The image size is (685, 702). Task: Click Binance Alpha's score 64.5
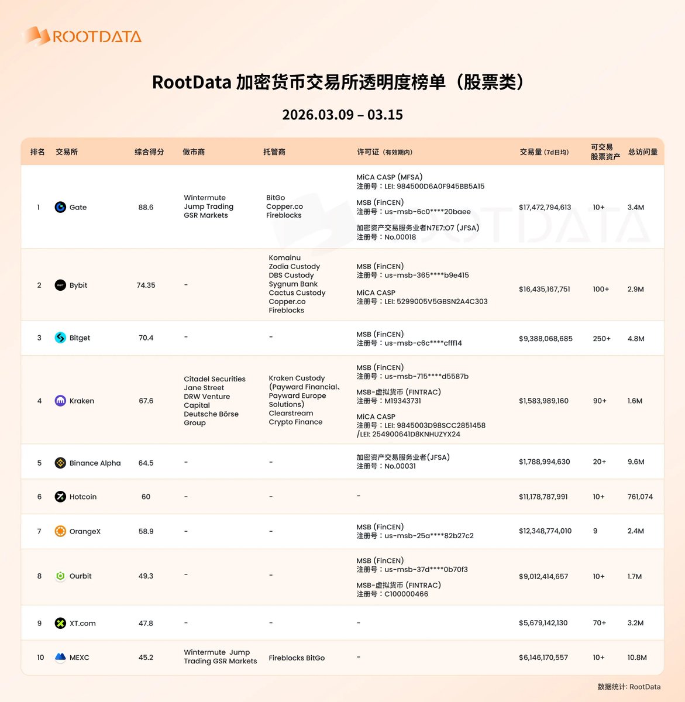pos(146,463)
